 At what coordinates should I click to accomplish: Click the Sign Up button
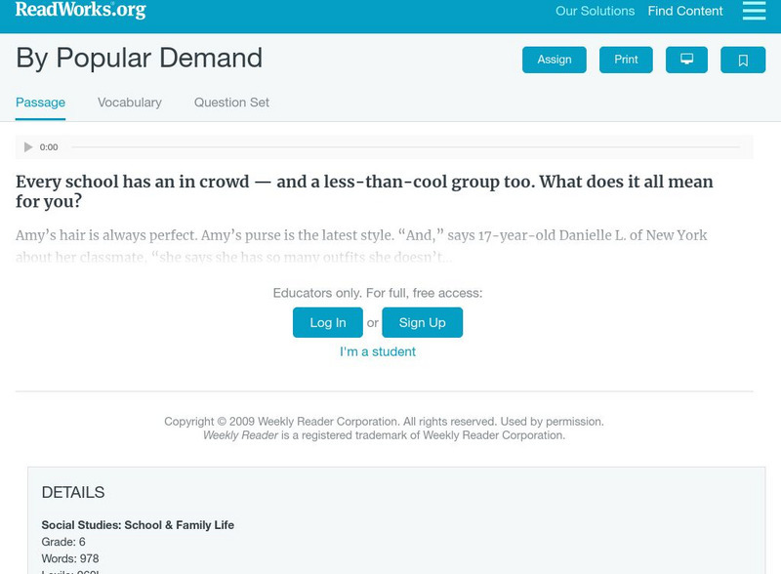coord(421,322)
